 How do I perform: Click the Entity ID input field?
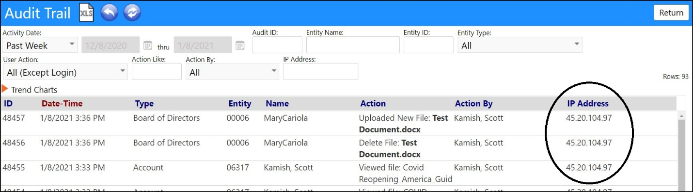[428, 45]
